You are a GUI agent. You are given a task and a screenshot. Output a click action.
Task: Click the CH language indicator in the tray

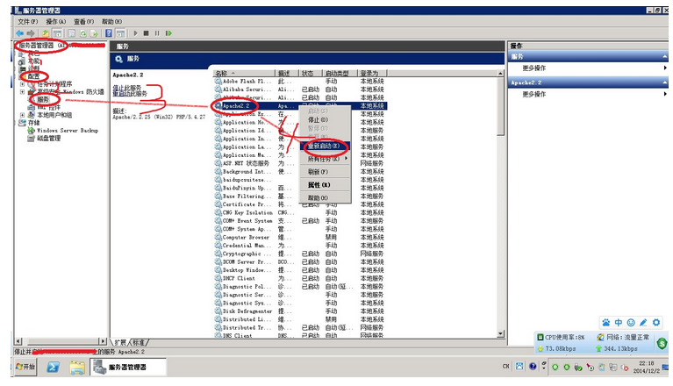pyautogui.click(x=505, y=367)
